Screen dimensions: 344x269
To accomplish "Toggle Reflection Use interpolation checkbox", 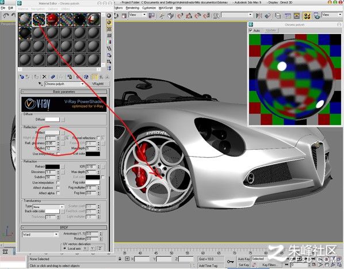I will [x=58, y=153].
